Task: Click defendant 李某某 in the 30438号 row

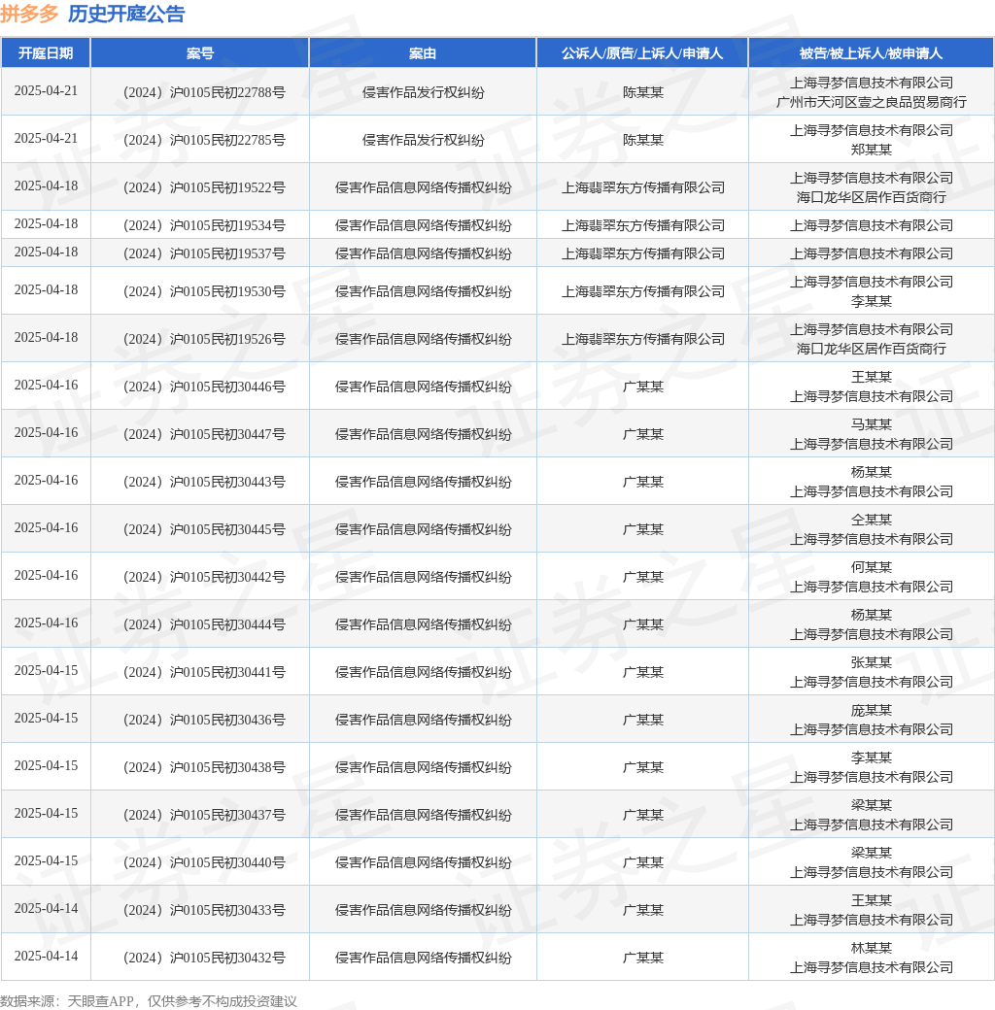Action: click(872, 758)
